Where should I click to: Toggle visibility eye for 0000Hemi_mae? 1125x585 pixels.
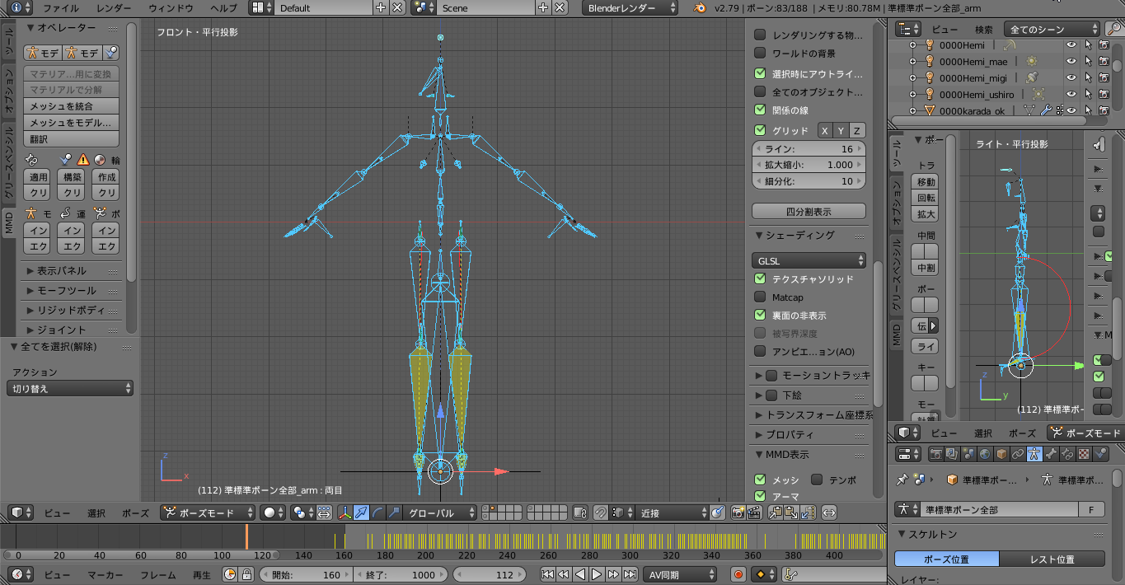pyautogui.click(x=1071, y=61)
